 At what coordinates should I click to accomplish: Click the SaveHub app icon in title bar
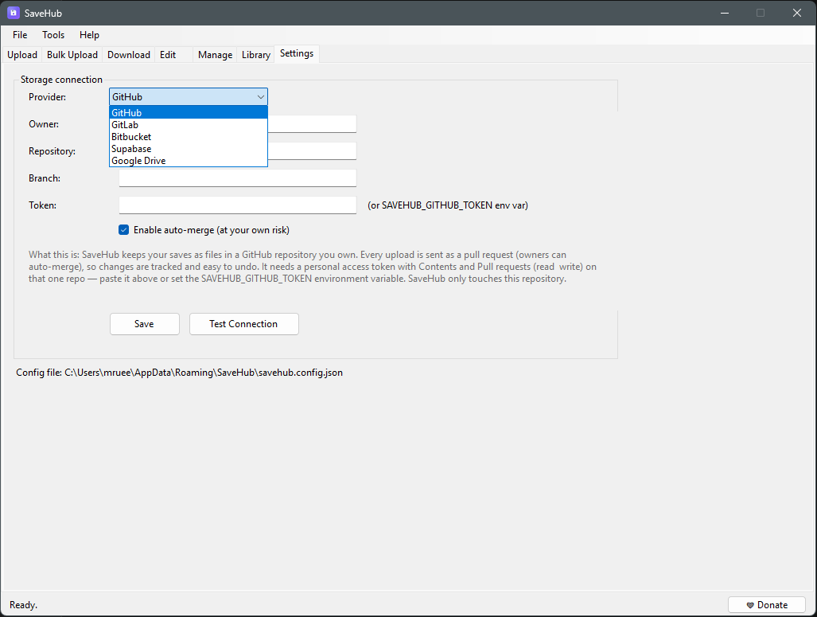pyautogui.click(x=13, y=13)
